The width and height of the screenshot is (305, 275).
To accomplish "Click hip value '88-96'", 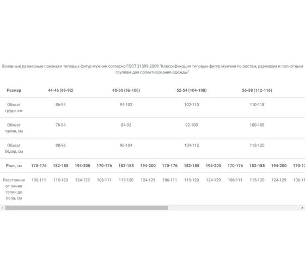I will click(60, 145).
